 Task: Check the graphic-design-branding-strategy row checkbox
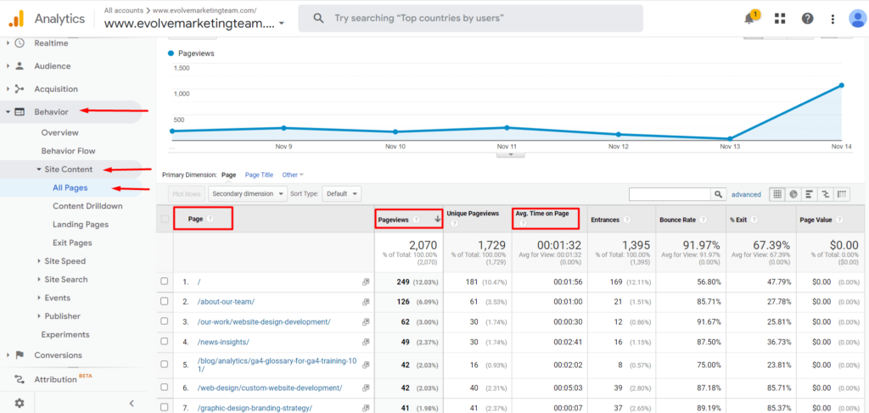165,407
